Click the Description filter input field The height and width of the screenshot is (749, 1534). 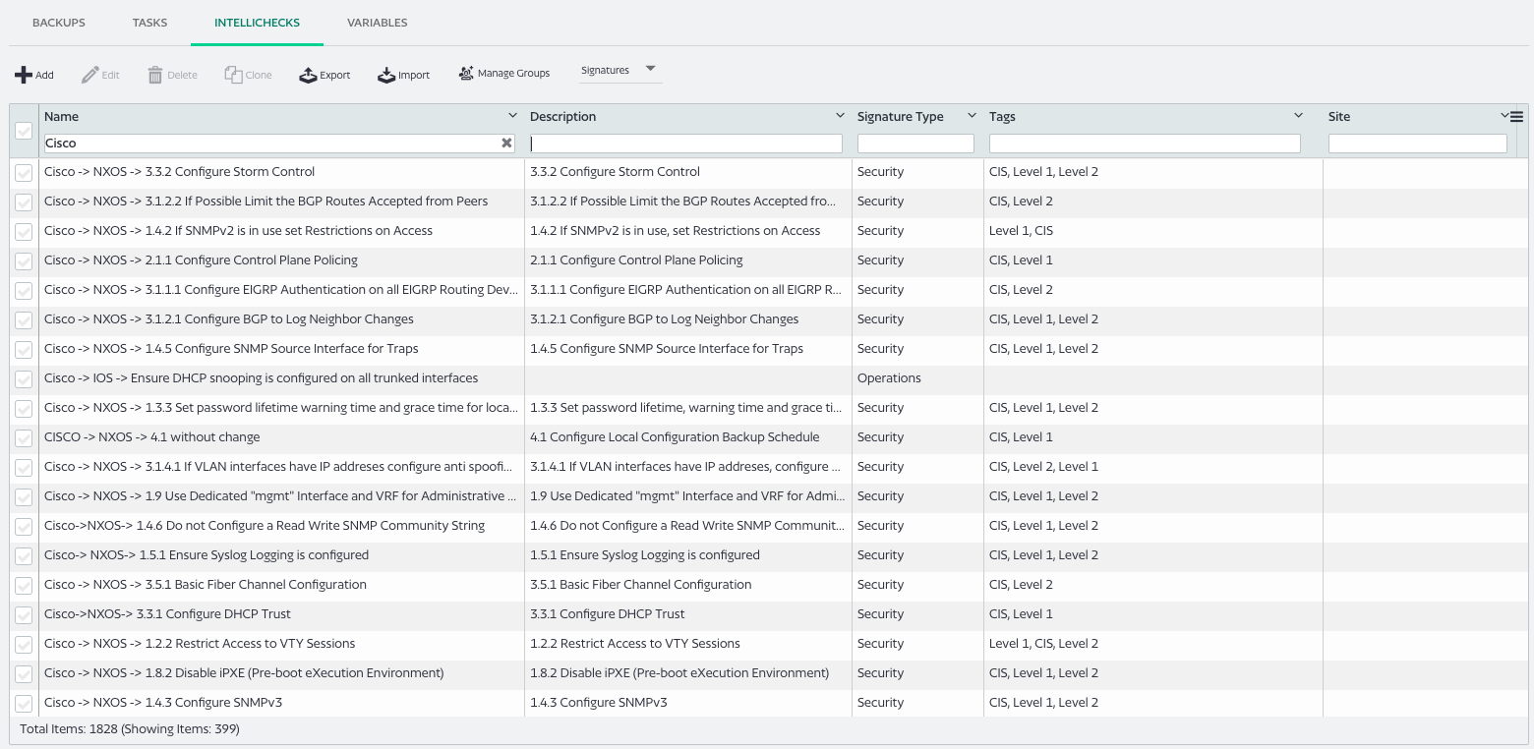686,144
